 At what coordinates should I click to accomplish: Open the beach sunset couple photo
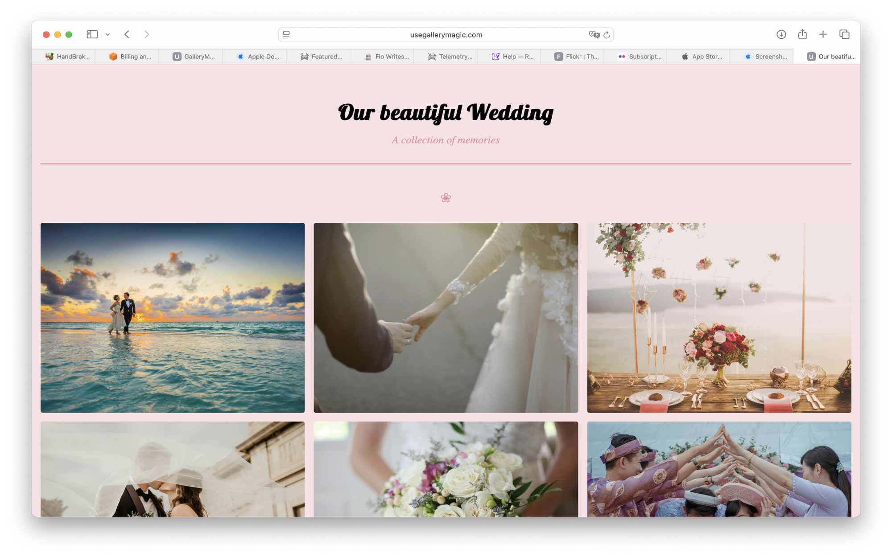click(x=173, y=318)
